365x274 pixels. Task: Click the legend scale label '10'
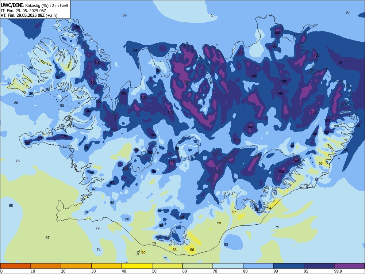tap(33, 271)
